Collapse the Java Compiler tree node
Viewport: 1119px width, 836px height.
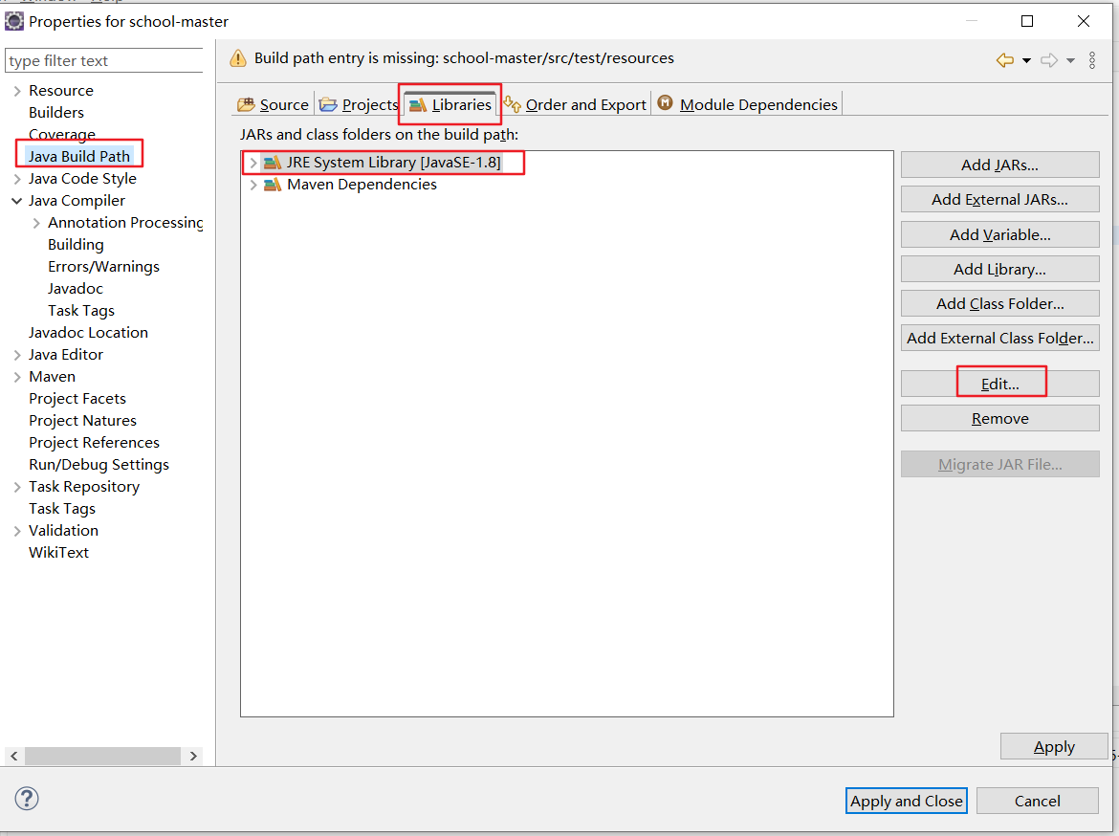pyautogui.click(x=17, y=201)
